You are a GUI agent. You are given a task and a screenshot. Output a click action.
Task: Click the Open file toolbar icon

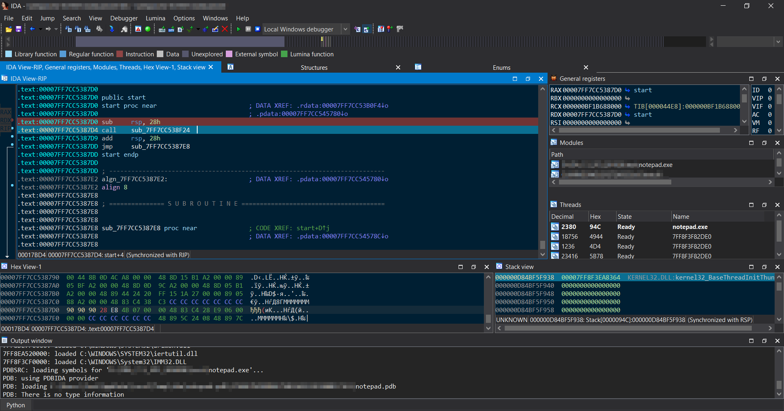(x=9, y=29)
